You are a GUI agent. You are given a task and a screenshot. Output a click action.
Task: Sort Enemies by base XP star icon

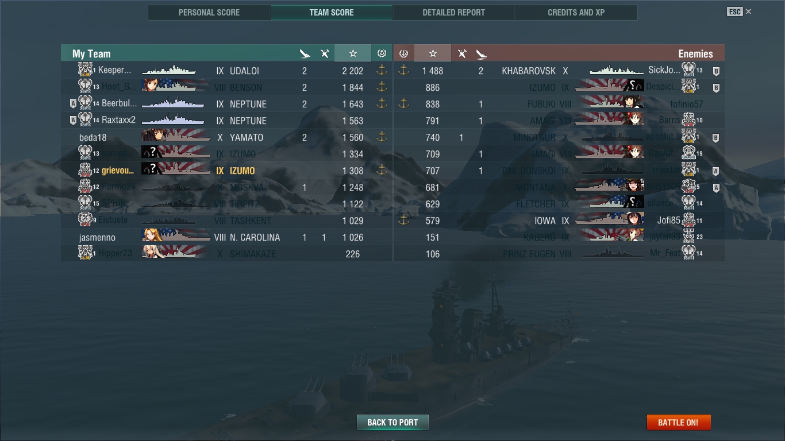(433, 53)
